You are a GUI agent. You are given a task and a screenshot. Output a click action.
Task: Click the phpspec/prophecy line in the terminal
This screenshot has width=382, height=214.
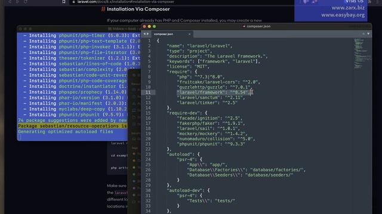pos(76,92)
